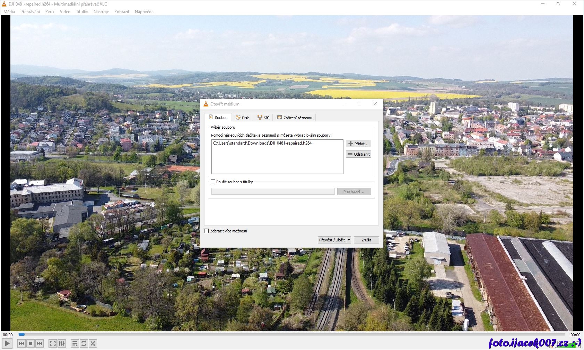Stop playback with the stop icon
Image resolution: width=584 pixels, height=350 pixels.
(x=30, y=343)
